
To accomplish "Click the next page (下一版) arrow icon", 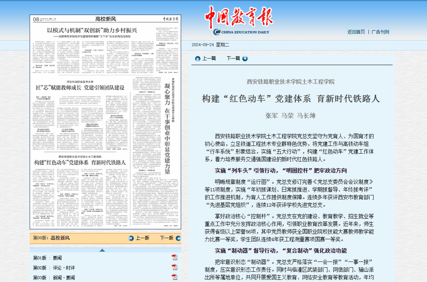I will point(178,238).
